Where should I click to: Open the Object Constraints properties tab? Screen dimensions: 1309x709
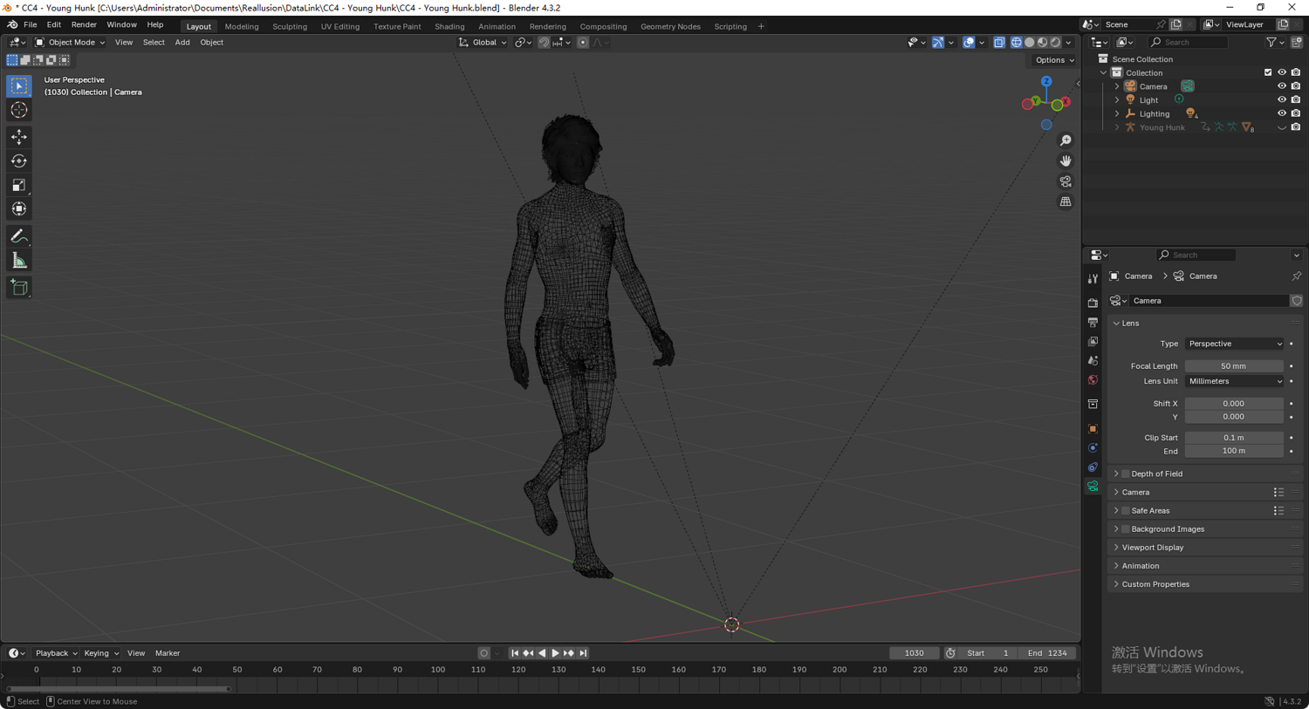tap(1093, 467)
